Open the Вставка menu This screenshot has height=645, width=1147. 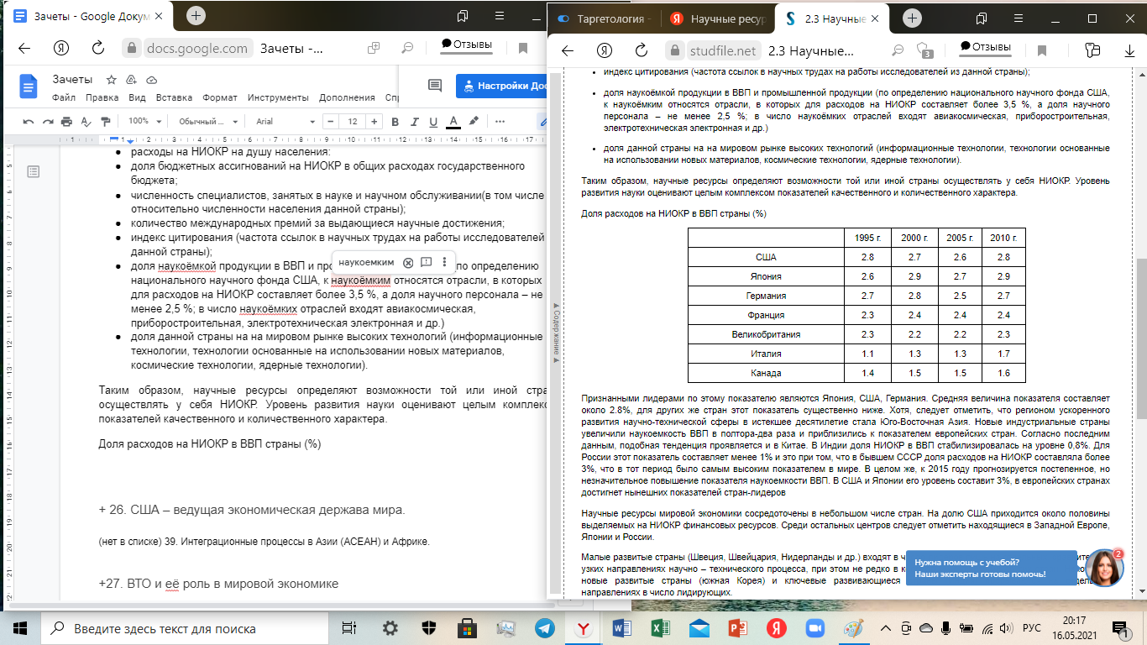[x=174, y=97]
